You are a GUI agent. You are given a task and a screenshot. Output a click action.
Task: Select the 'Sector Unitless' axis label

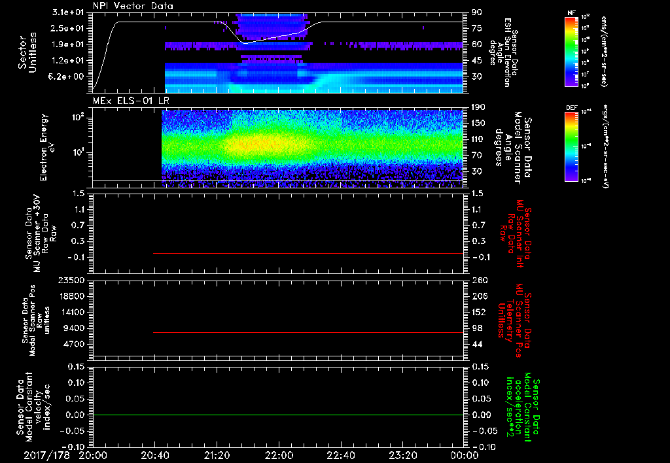point(27,52)
